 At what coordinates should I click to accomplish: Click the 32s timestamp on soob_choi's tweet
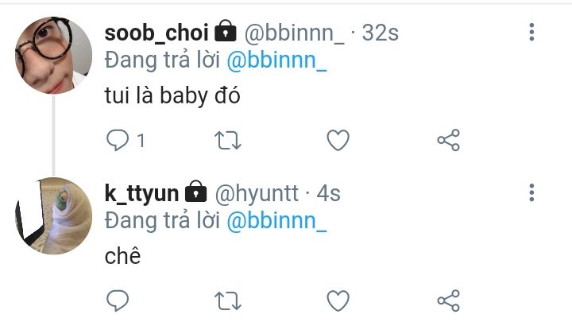coord(380,33)
